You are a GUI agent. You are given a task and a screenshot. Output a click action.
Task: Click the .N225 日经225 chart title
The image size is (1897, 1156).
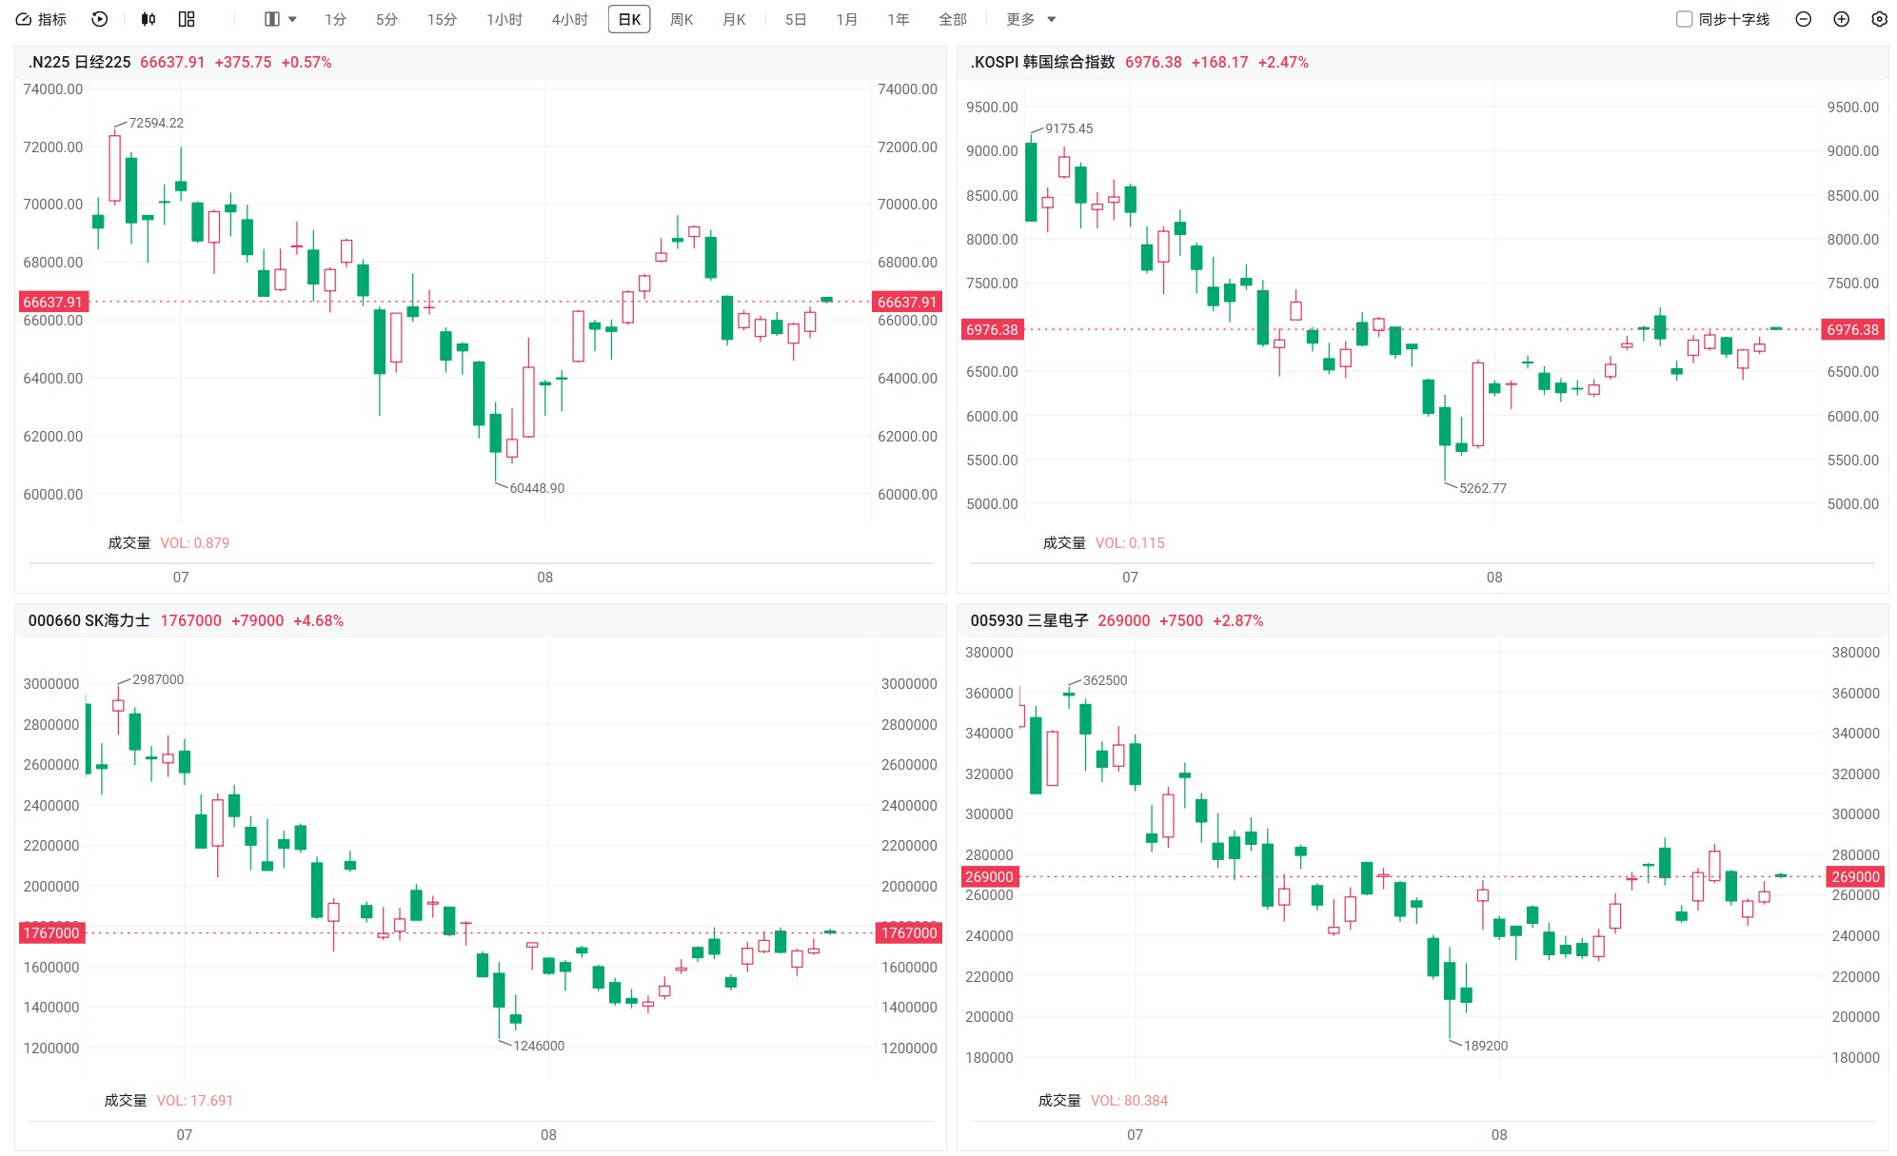coord(79,62)
